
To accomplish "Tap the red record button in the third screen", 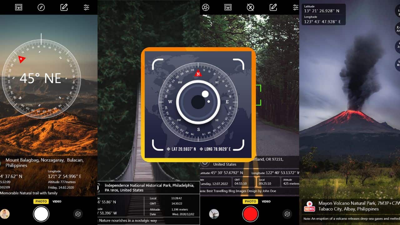I will [x=250, y=214].
